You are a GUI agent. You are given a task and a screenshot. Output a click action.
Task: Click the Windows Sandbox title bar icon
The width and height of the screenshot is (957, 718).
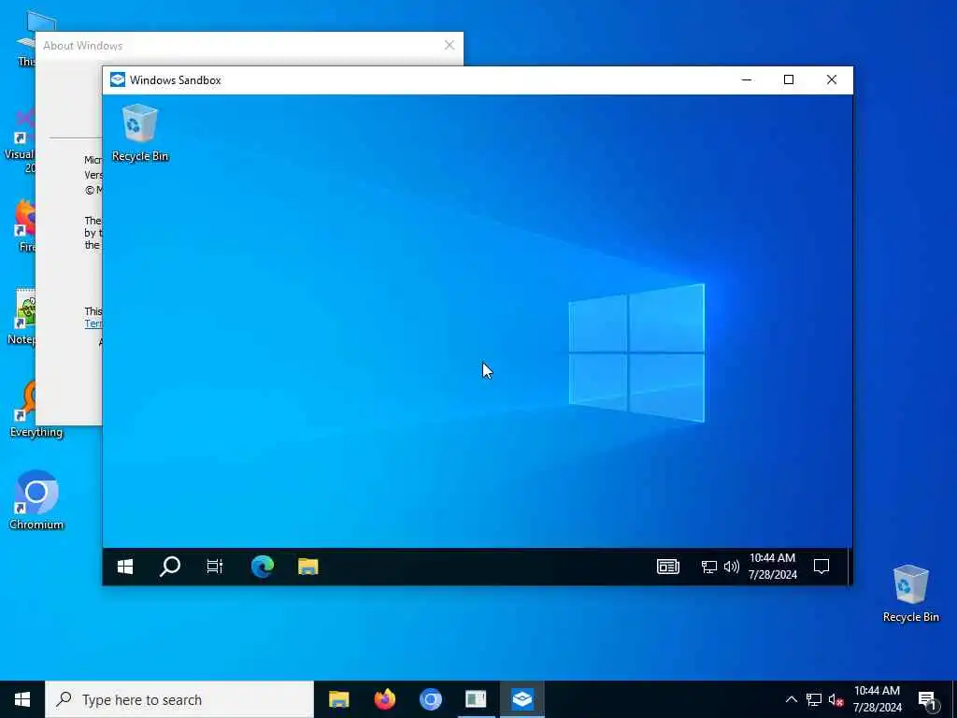pyautogui.click(x=118, y=80)
